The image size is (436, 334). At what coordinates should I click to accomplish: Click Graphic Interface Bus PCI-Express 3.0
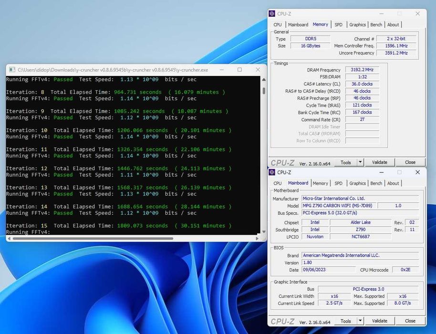[x=368, y=289]
